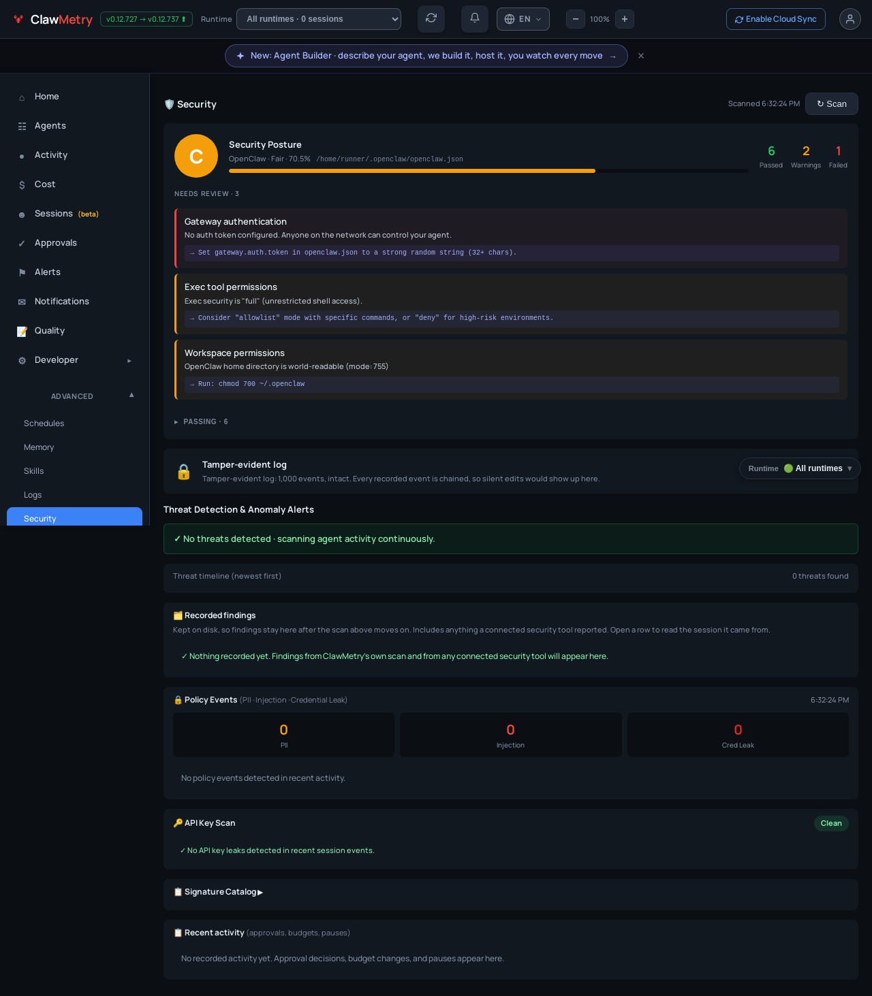This screenshot has width=872, height=996.
Task: Open Logs under Advanced
Action: 74,495
